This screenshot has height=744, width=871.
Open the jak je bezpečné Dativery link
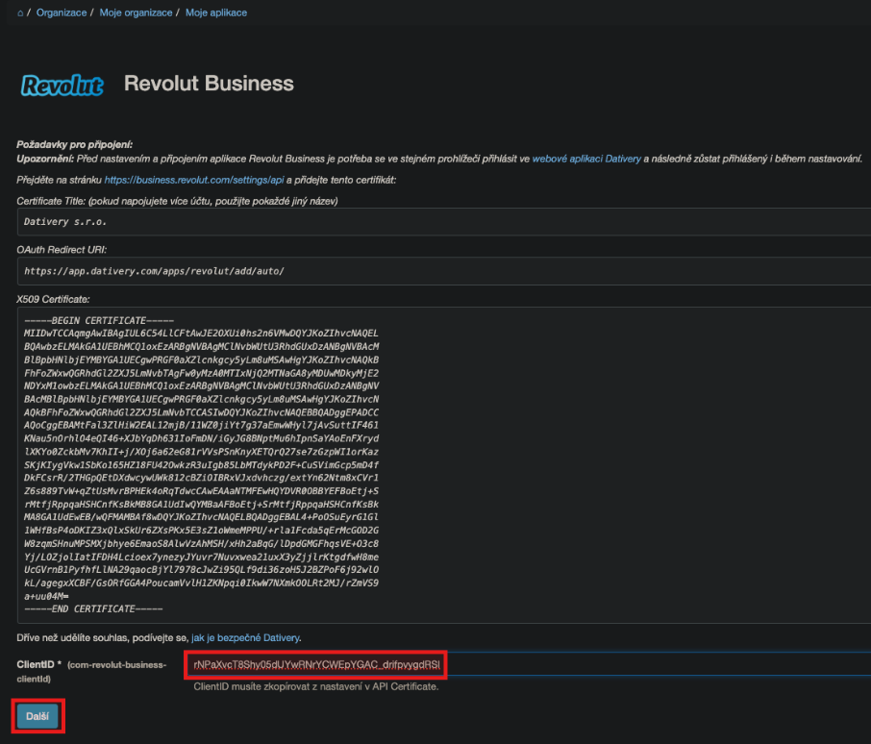(x=245, y=638)
